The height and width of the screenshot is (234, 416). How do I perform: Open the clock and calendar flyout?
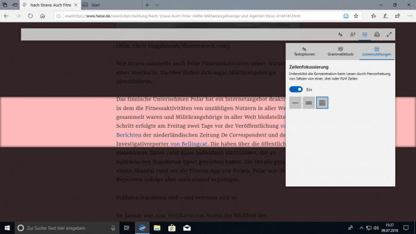coord(390,228)
